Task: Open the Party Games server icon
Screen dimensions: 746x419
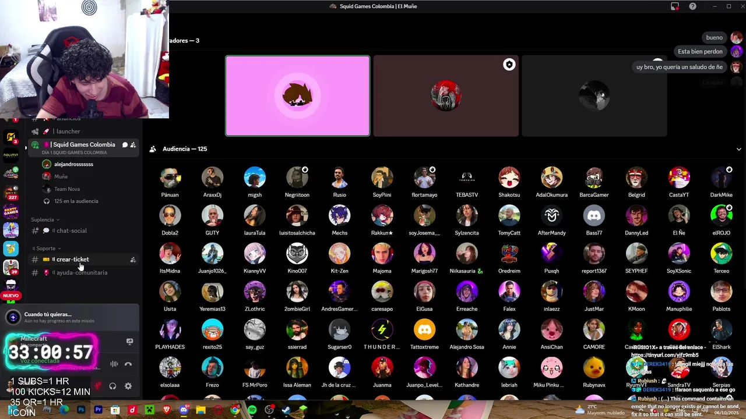Action: 10,211
